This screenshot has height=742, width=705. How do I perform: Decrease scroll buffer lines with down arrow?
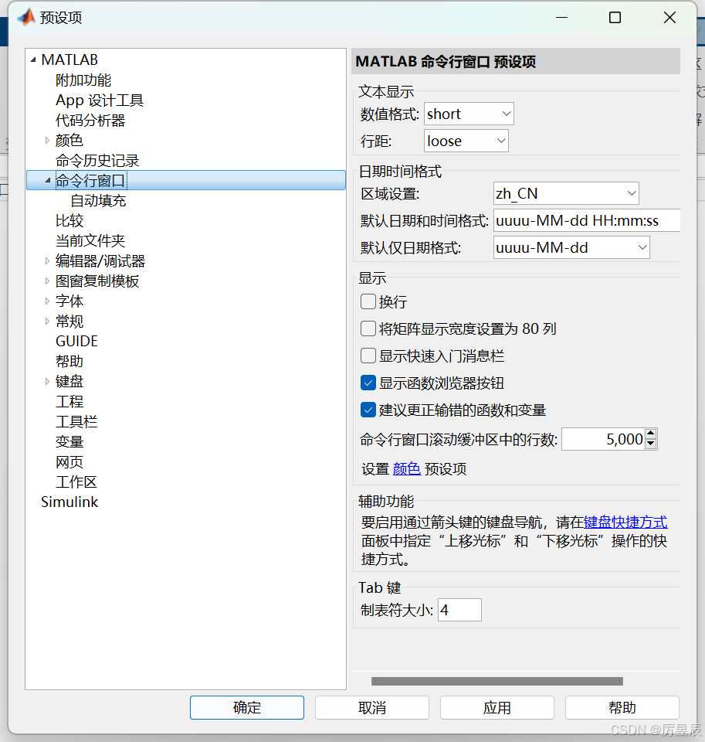[651, 444]
